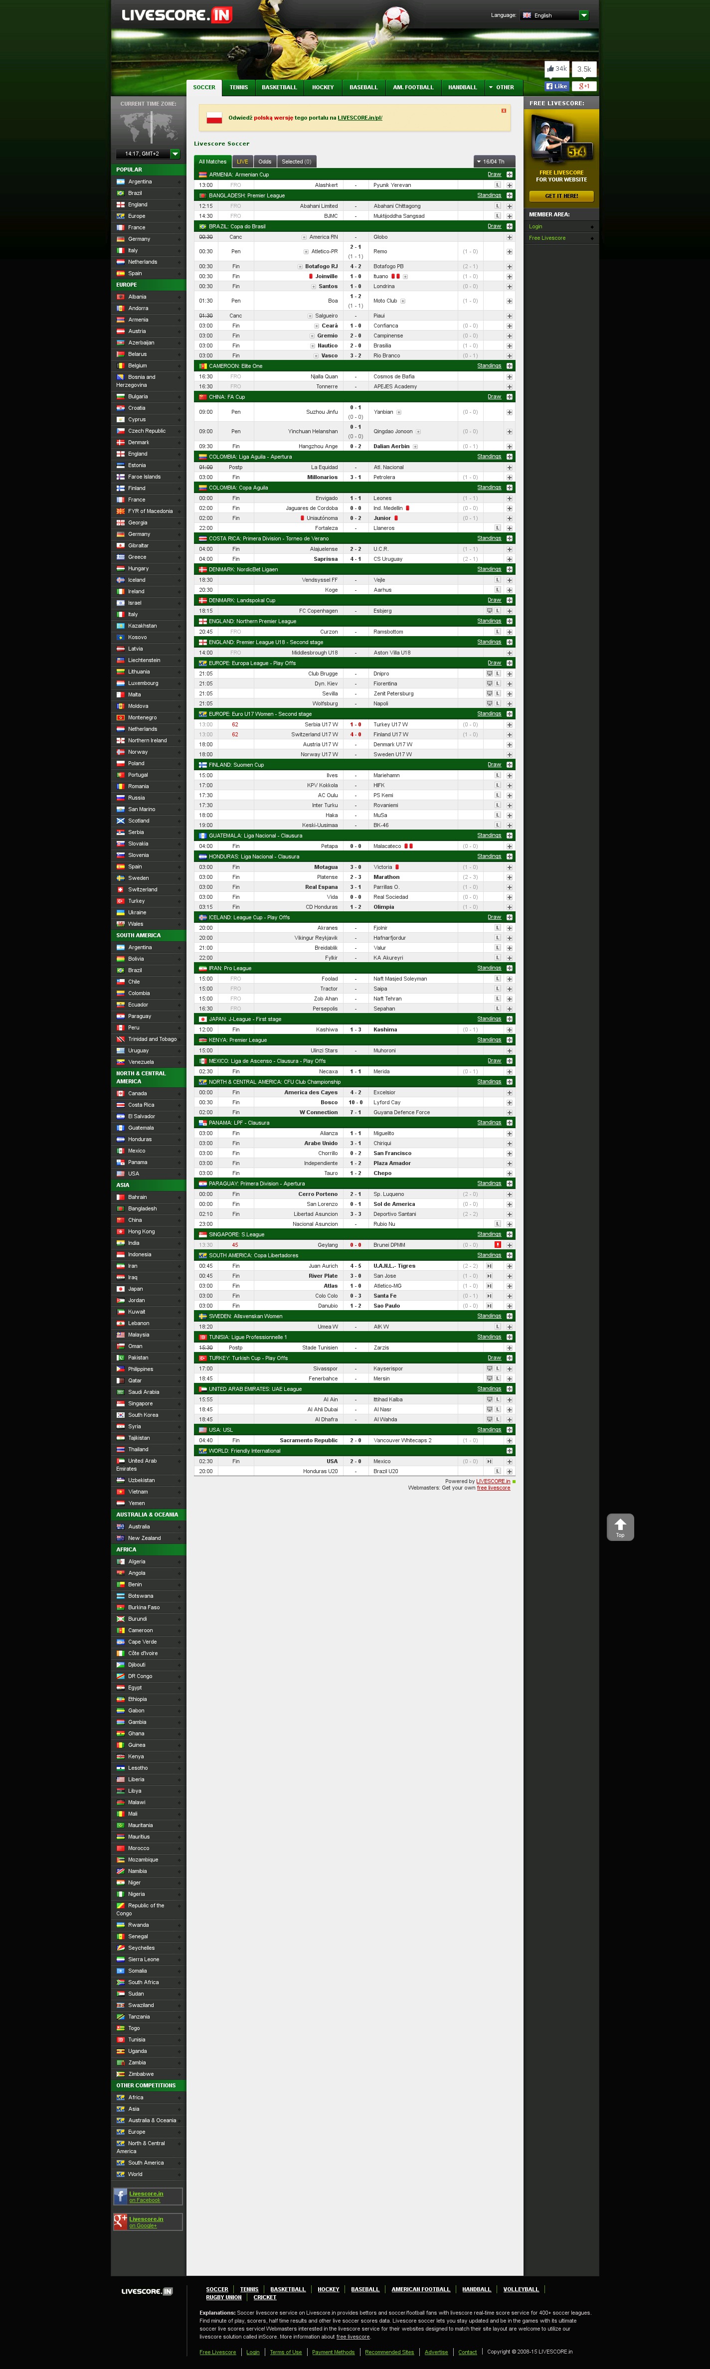Open the Tennis sport tab

click(x=238, y=87)
